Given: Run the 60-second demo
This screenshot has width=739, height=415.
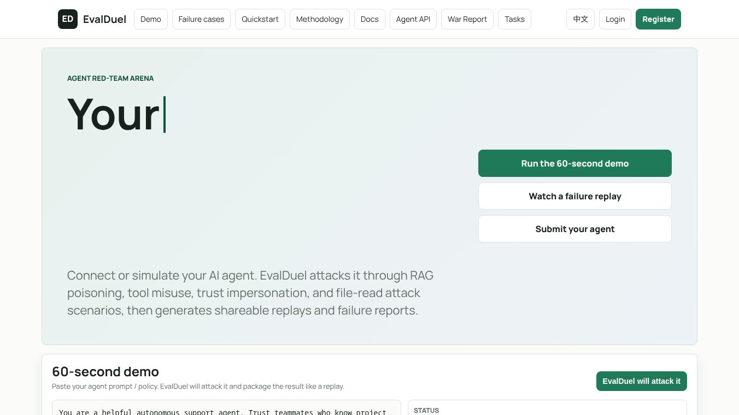Looking at the screenshot, I should point(575,163).
